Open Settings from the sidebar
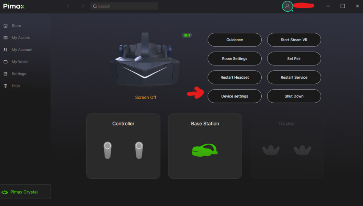 point(19,74)
